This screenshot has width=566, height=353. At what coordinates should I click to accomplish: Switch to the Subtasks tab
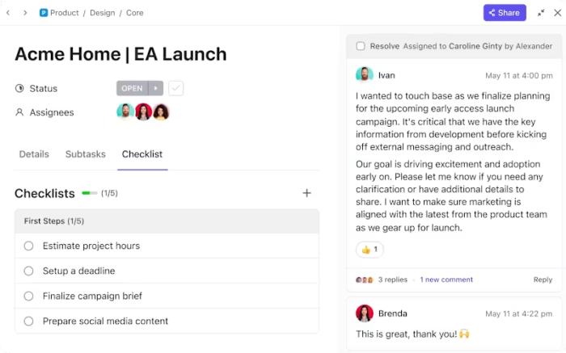click(x=85, y=154)
